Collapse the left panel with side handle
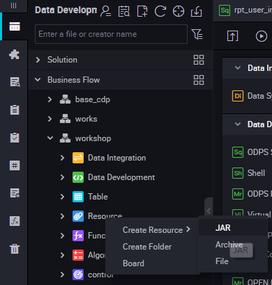This screenshot has height=285, width=272. click(209, 211)
